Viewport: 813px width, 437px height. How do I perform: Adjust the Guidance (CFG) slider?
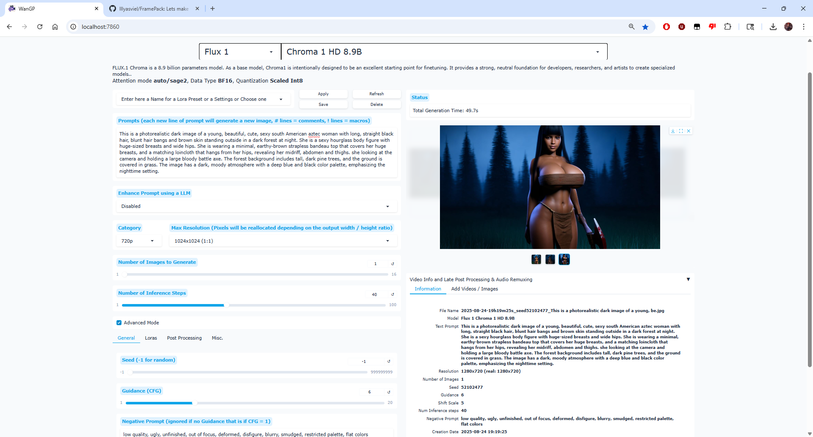click(x=255, y=403)
